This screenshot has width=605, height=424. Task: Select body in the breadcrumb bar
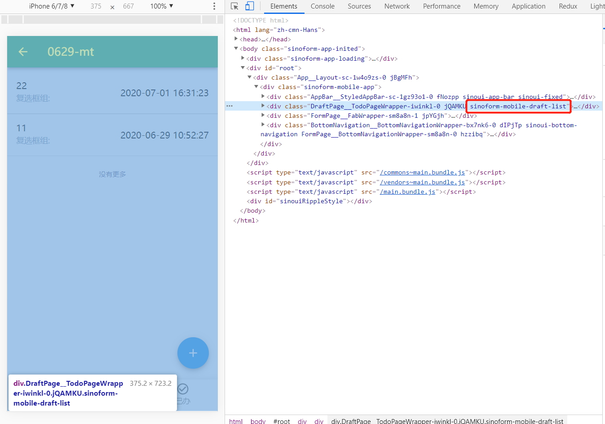(x=258, y=421)
